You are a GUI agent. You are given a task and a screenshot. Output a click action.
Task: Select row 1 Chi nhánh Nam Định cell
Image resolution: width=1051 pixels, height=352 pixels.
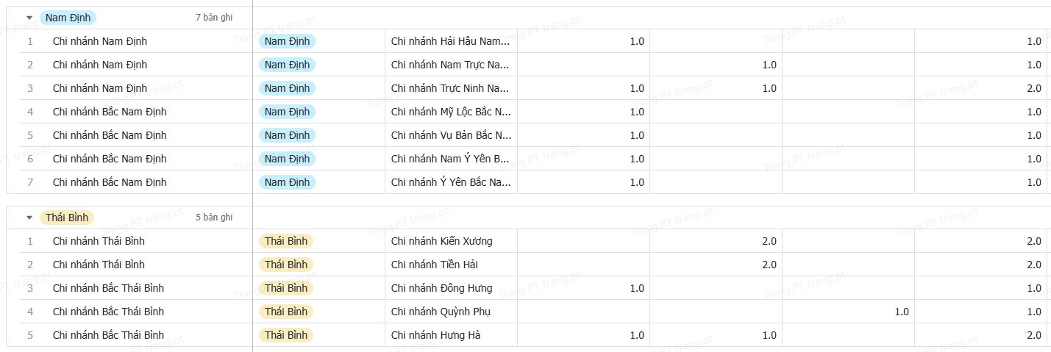click(135, 41)
